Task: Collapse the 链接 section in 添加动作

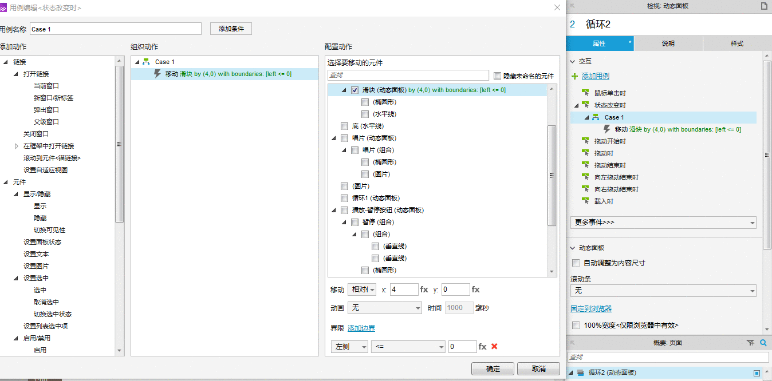Action: 6,62
